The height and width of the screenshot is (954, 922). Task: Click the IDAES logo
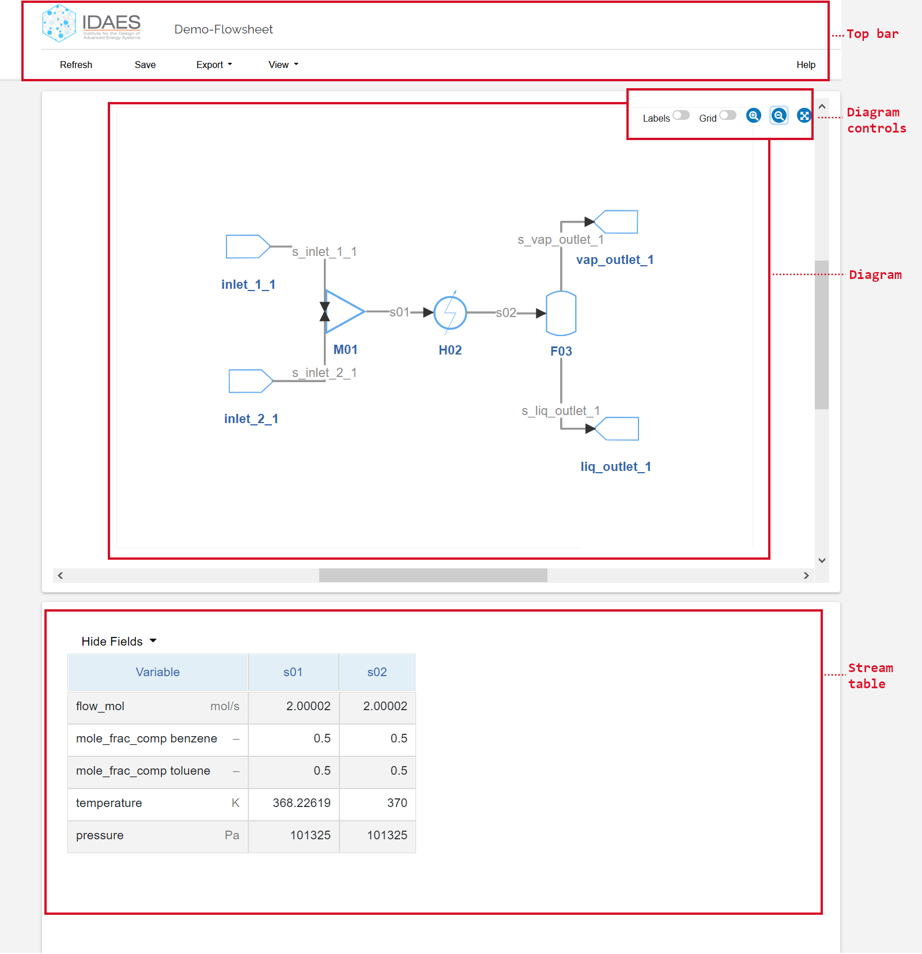92,23
